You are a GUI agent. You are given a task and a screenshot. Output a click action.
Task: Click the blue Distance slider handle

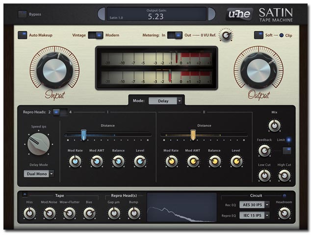[84, 135]
